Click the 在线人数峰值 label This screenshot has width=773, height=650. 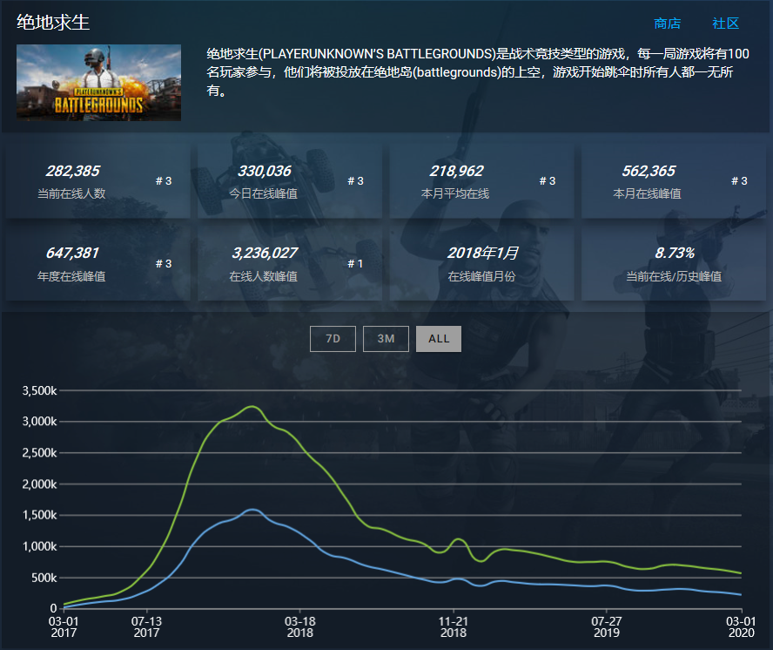coord(263,276)
